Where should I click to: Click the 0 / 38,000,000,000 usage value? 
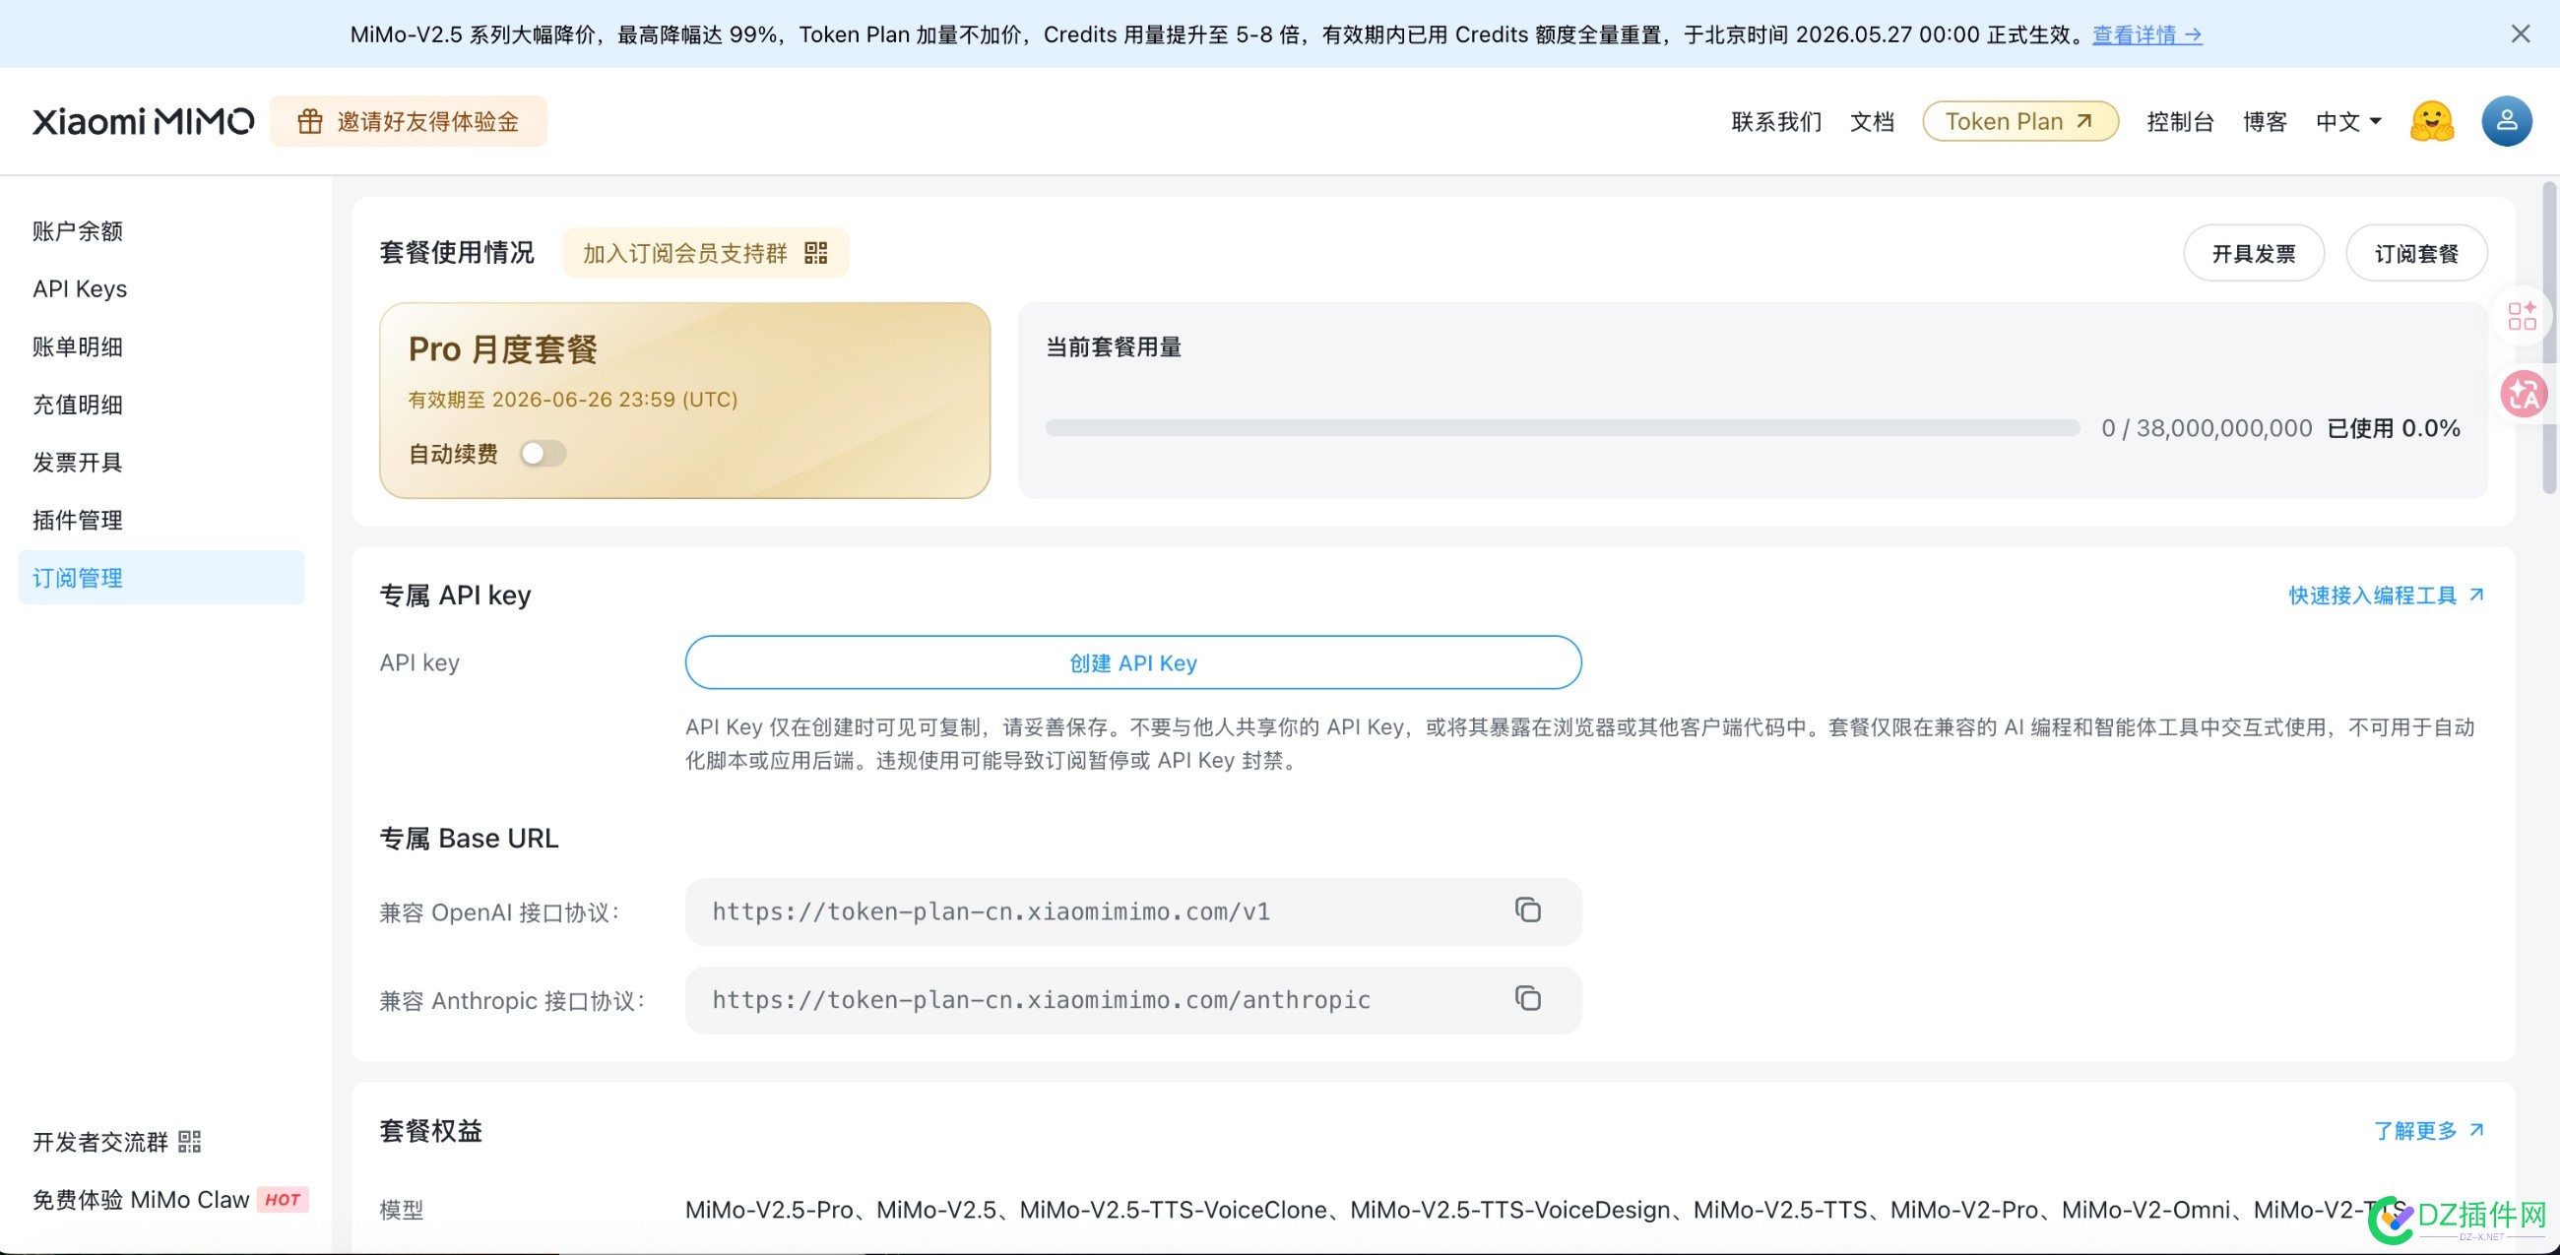[x=2206, y=428]
